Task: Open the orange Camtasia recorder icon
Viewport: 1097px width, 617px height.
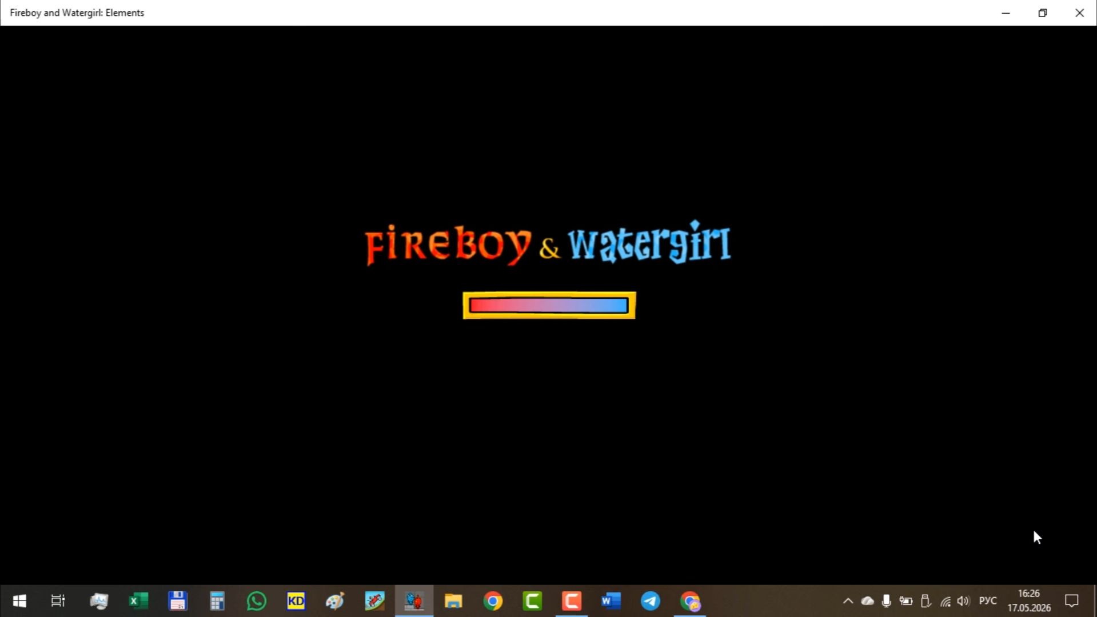Action: (x=572, y=601)
